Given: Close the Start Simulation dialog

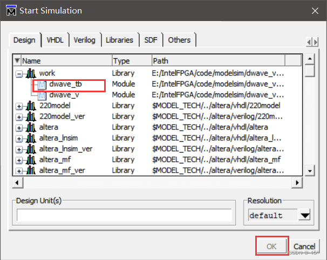Looking at the screenshot, I should click(x=315, y=11).
